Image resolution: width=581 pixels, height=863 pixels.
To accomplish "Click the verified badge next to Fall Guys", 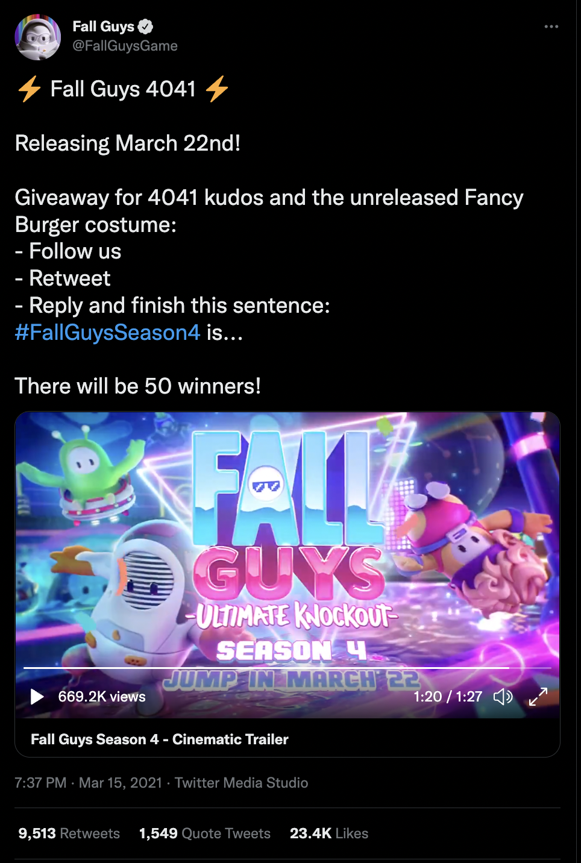I will coord(145,27).
